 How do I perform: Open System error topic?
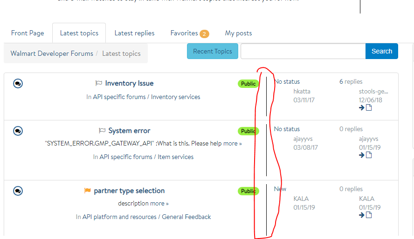point(129,131)
